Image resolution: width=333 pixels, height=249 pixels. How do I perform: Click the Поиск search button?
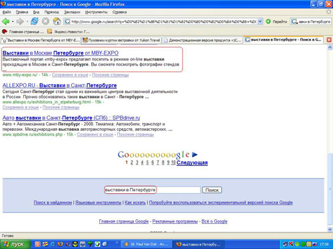coord(212,190)
